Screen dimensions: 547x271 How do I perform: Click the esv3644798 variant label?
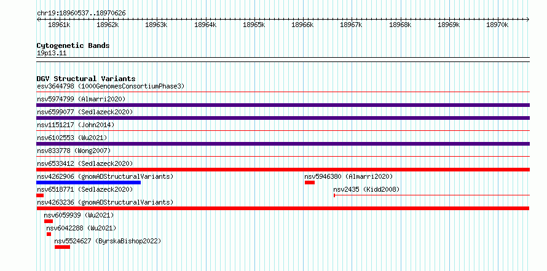click(x=111, y=86)
